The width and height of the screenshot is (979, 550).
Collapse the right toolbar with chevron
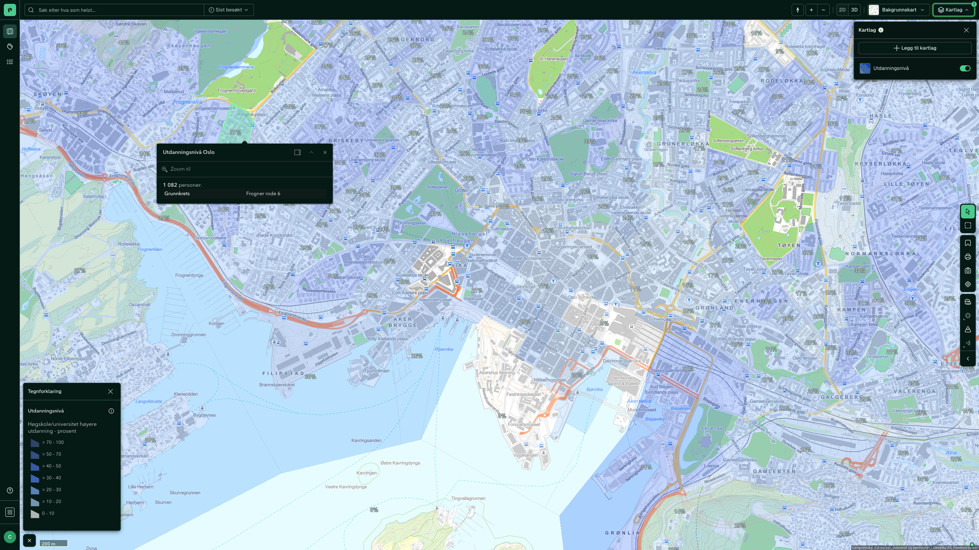968,359
